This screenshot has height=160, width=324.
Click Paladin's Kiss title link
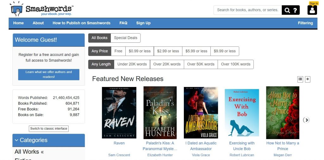tap(160, 146)
